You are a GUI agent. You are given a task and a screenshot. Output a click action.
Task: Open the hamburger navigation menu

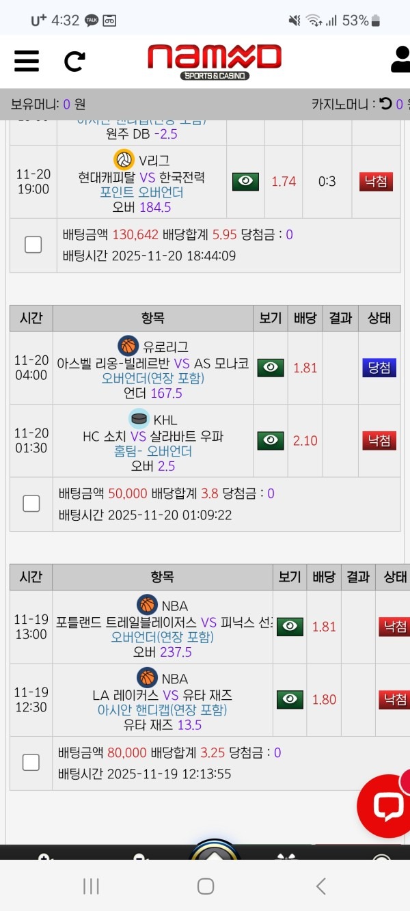(x=27, y=61)
